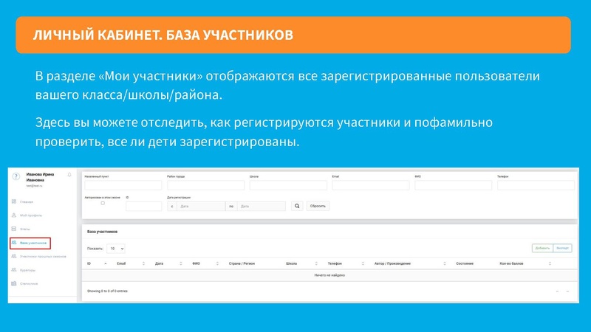Sort table by Email column arrows
The image size is (591, 332).
point(143,263)
